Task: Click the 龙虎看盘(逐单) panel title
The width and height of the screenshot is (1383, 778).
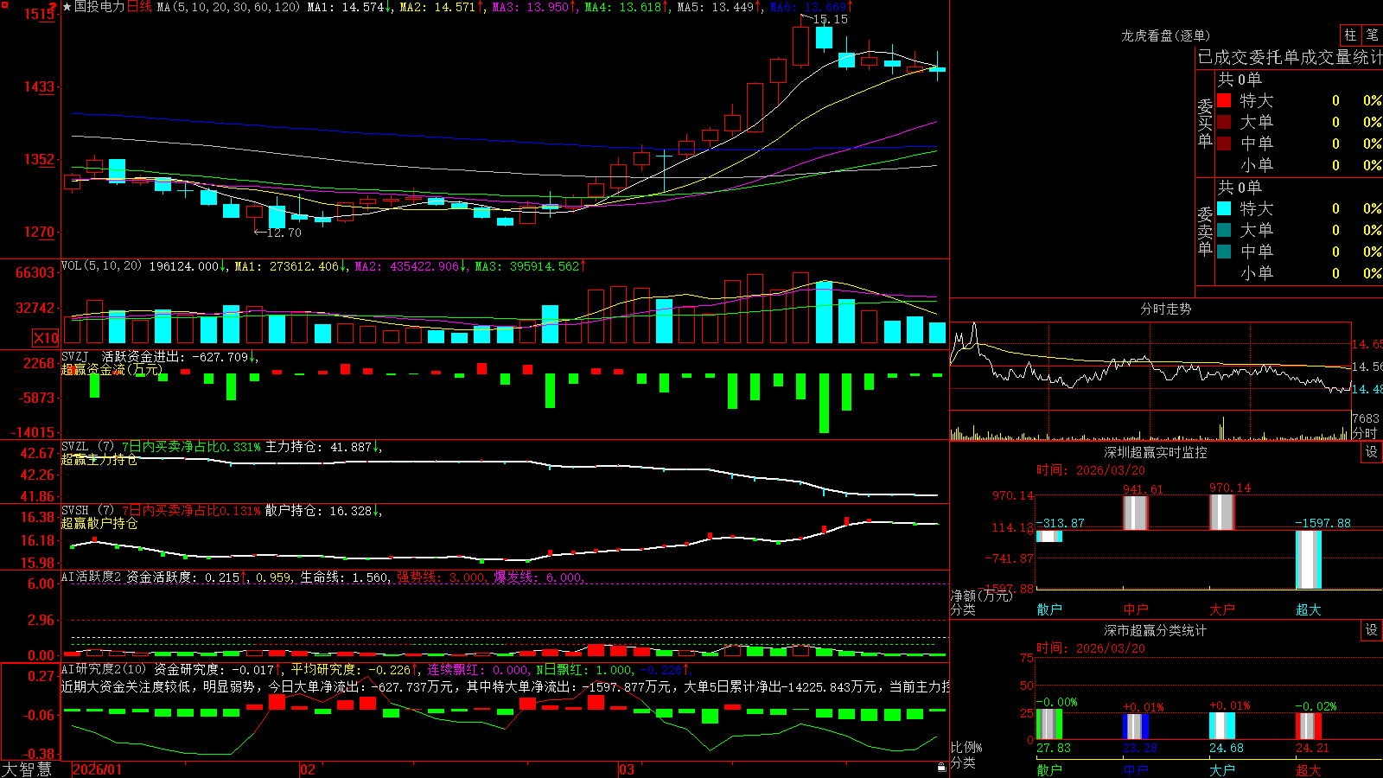Action: pyautogui.click(x=1165, y=35)
